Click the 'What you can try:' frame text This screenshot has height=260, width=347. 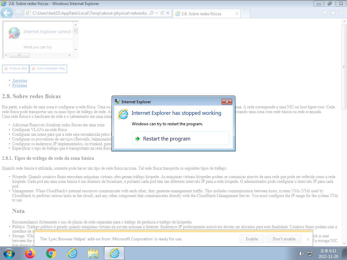click(x=38, y=47)
